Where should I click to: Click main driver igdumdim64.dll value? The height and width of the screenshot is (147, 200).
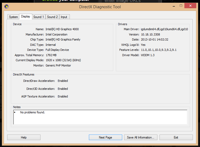coord(164,29)
